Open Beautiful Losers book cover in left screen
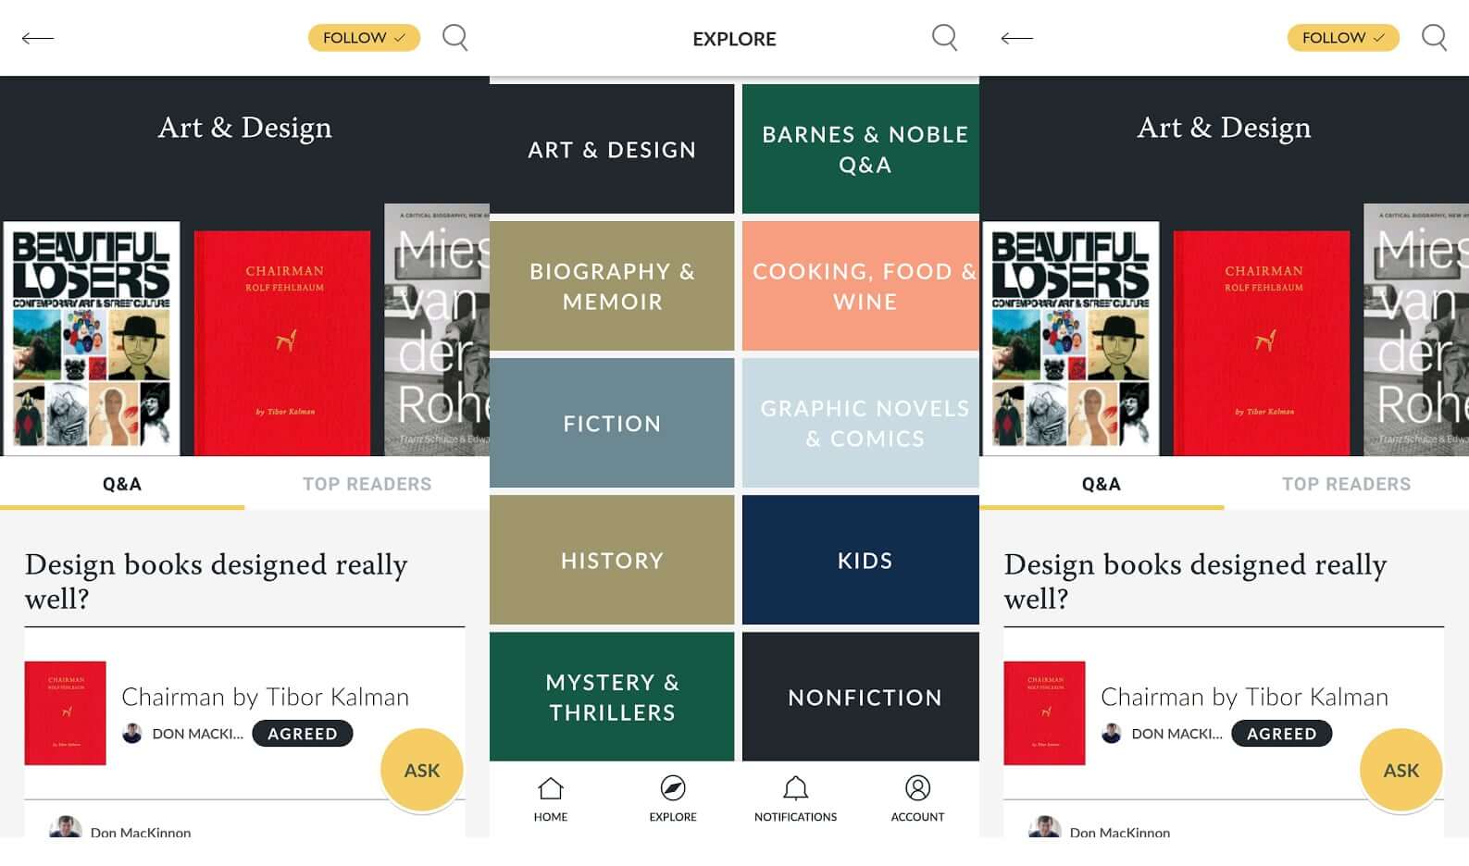1469x866 pixels. pyautogui.click(x=92, y=339)
